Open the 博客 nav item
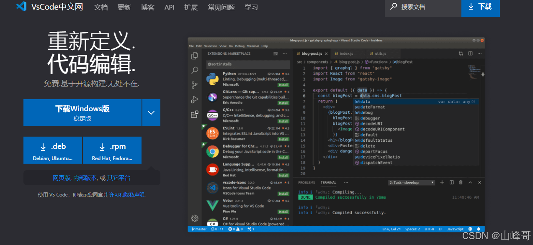Image resolution: width=533 pixels, height=245 pixels. coord(148,7)
